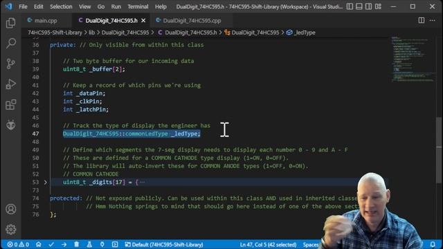Click the Split Editor Right icon
This screenshot has width=443, height=249.
point(422,20)
